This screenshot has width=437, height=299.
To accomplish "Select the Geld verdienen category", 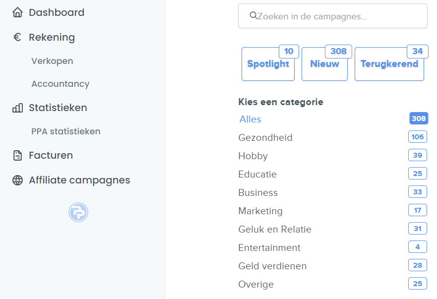I will click(x=272, y=266).
